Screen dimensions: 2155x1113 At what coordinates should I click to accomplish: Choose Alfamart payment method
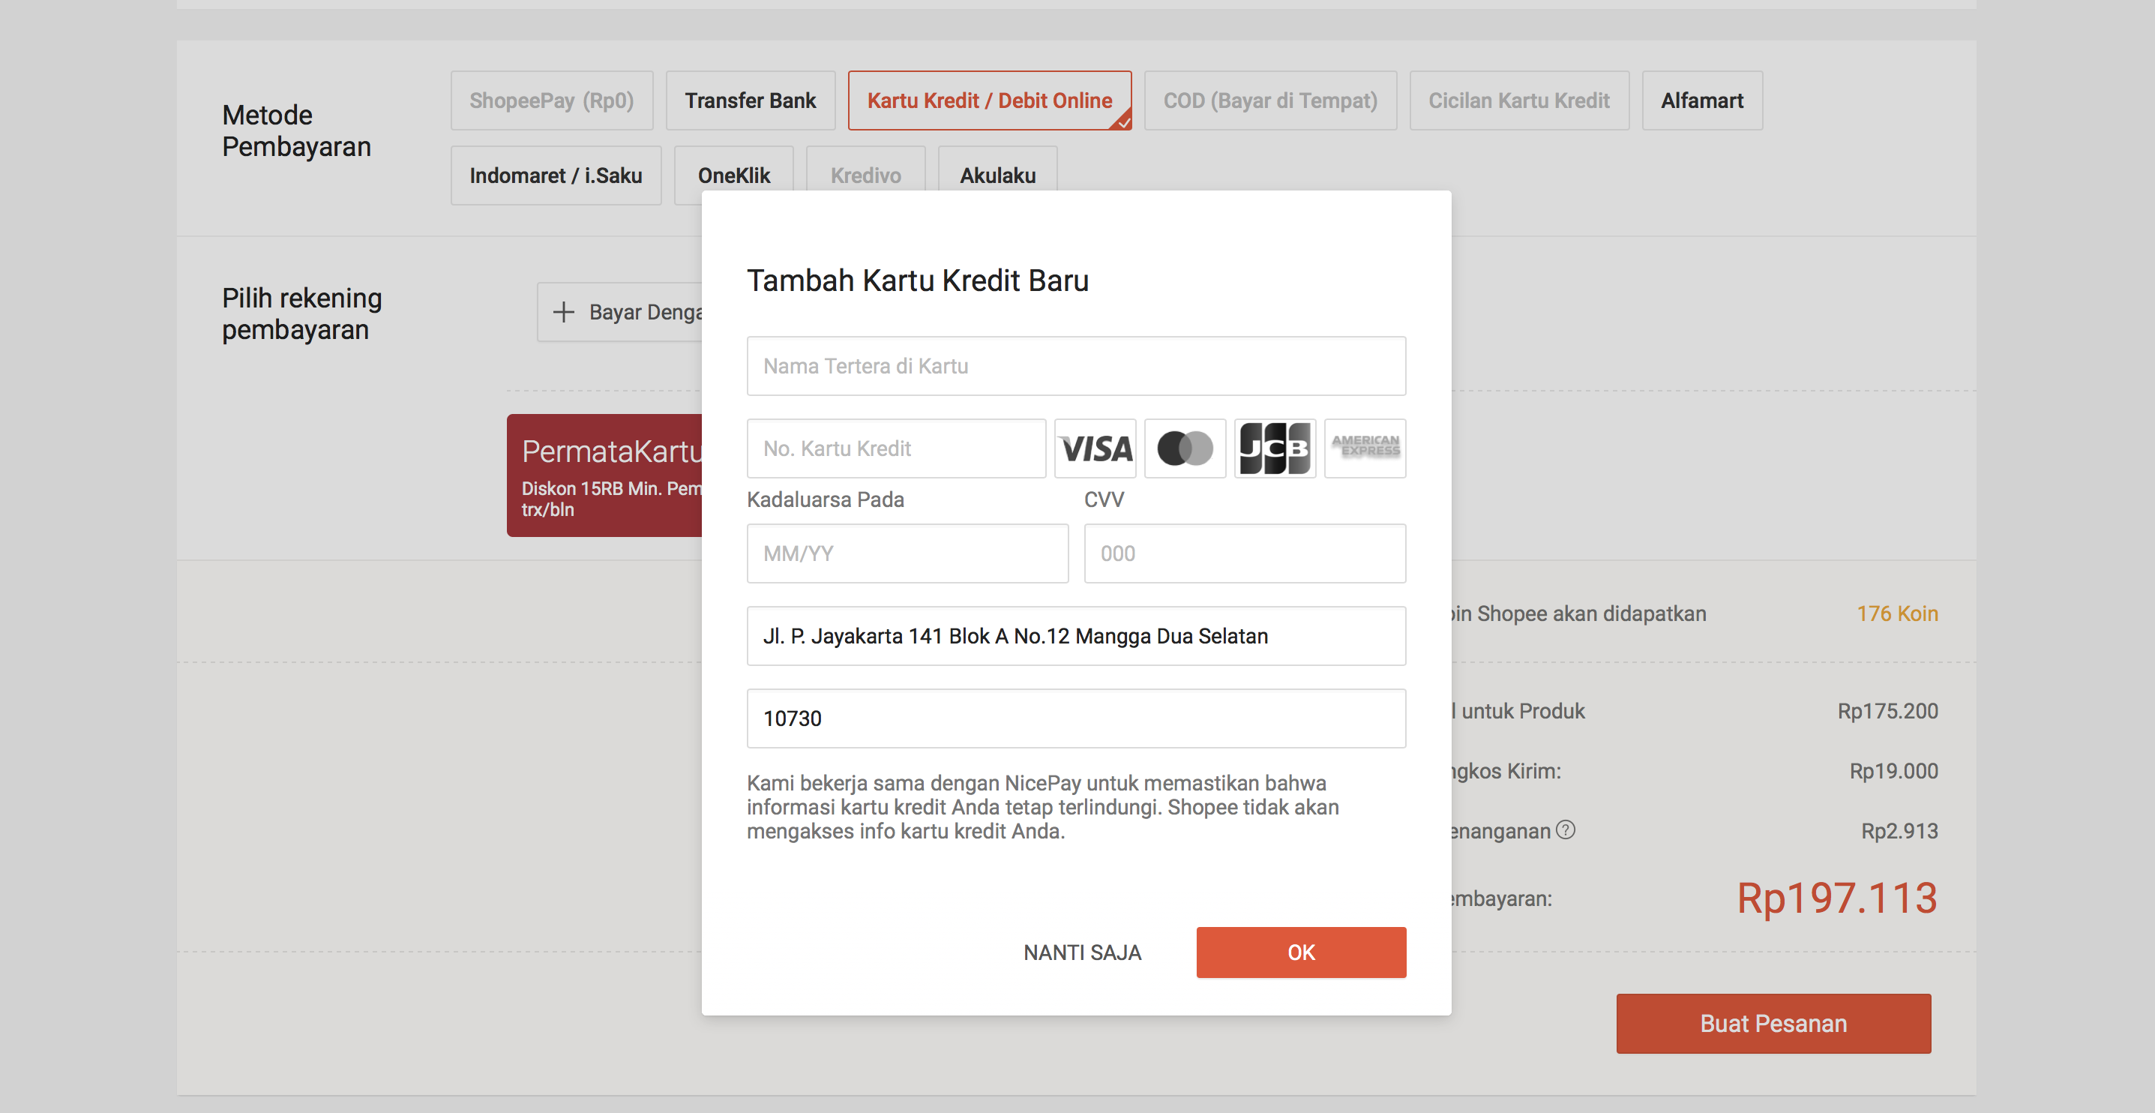[1701, 100]
